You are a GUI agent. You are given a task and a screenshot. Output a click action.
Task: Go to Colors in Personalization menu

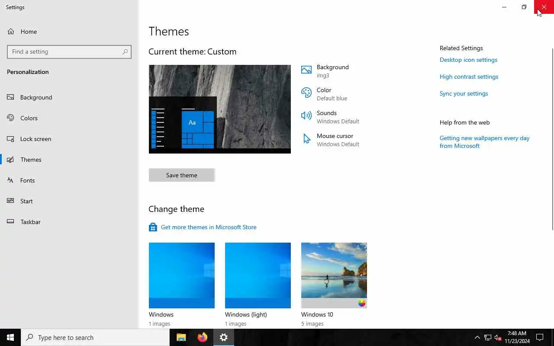69,118
